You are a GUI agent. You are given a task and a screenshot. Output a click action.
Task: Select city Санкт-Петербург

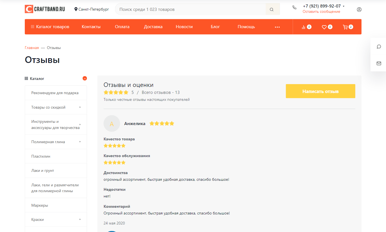pos(94,9)
